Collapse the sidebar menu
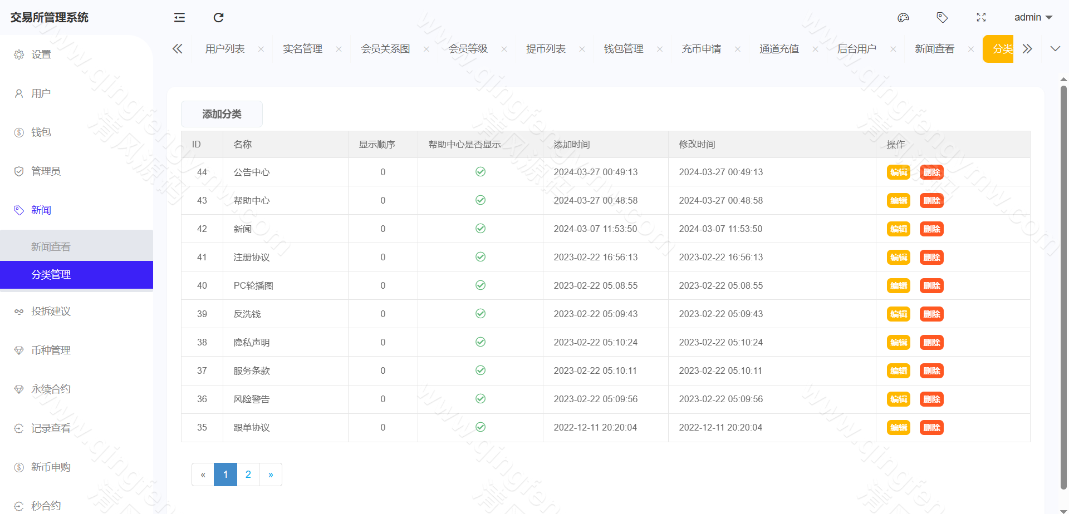This screenshot has width=1069, height=514. (179, 17)
